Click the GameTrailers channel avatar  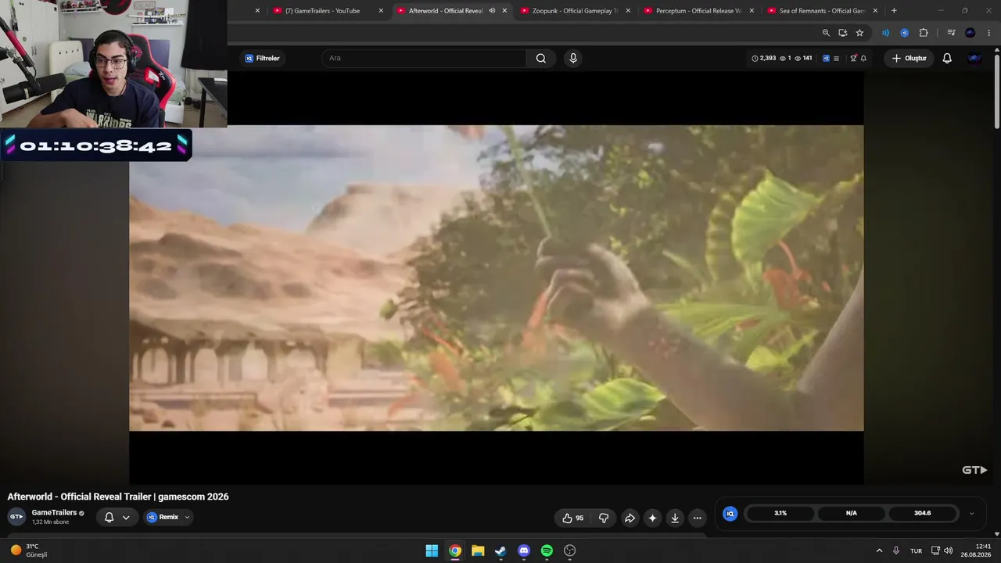(16, 517)
